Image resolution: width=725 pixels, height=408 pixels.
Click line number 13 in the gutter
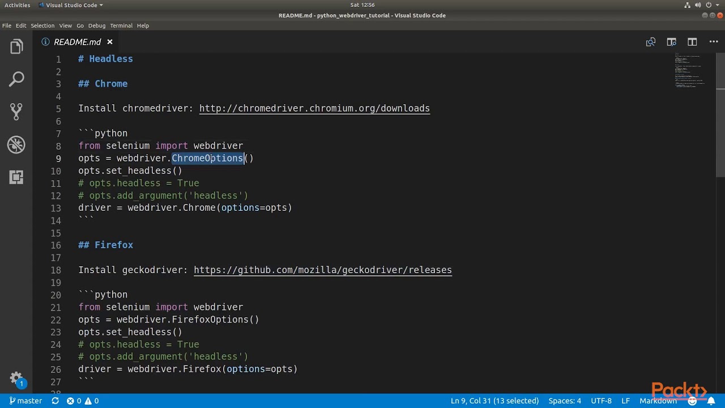point(56,208)
